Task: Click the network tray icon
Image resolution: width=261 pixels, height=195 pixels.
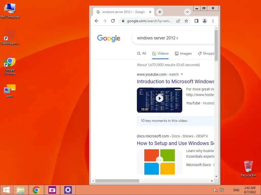Action: click(x=222, y=190)
